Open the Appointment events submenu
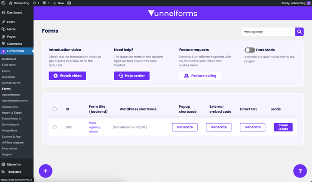The image size is (312, 182). tap(15, 101)
